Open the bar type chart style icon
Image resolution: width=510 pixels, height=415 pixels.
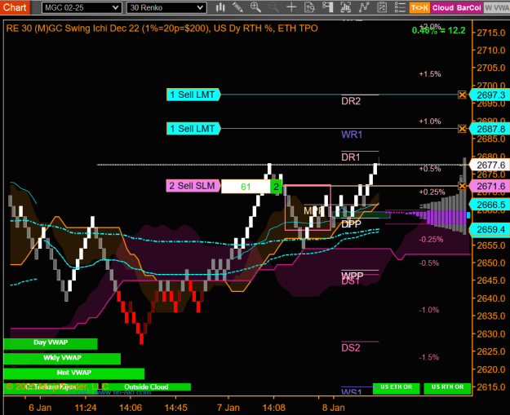coord(220,7)
